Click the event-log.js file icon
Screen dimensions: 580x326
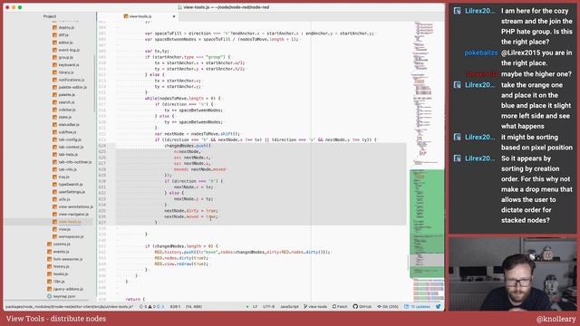pyautogui.click(x=54, y=50)
